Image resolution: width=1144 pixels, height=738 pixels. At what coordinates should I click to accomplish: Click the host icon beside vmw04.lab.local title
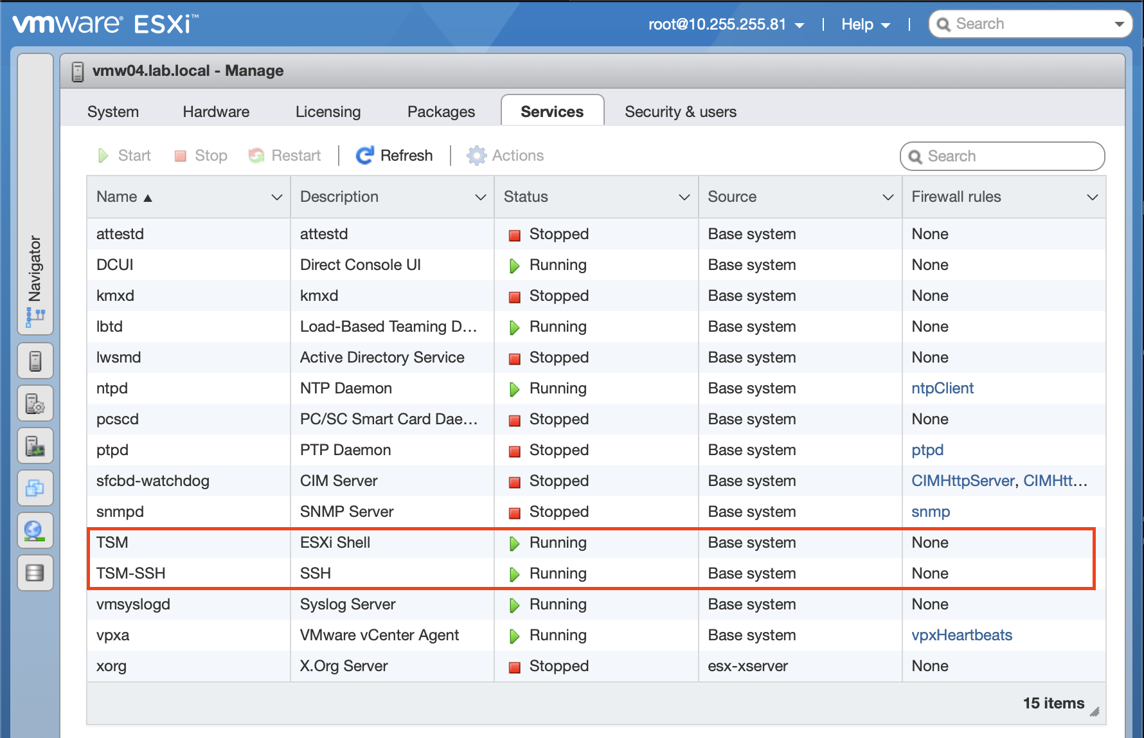[x=78, y=71]
